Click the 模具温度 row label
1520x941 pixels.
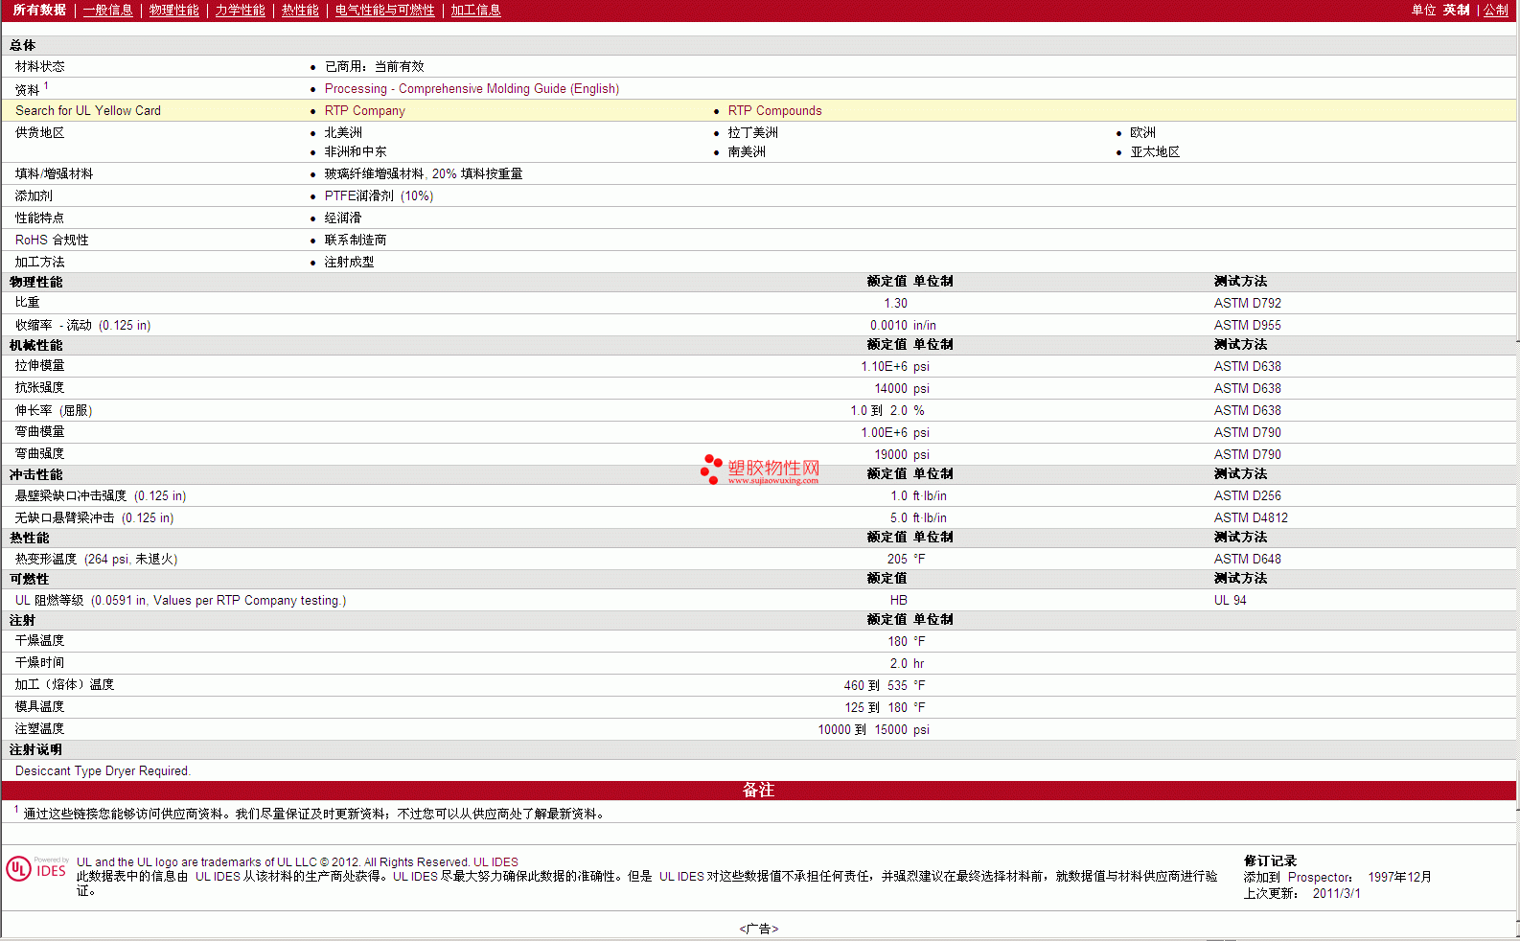(39, 706)
